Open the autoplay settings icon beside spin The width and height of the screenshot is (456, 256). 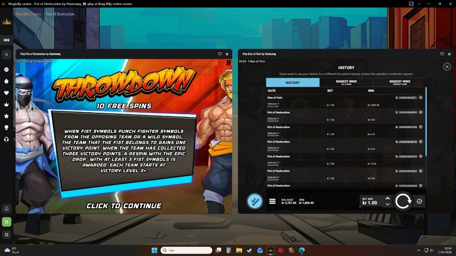(419, 201)
